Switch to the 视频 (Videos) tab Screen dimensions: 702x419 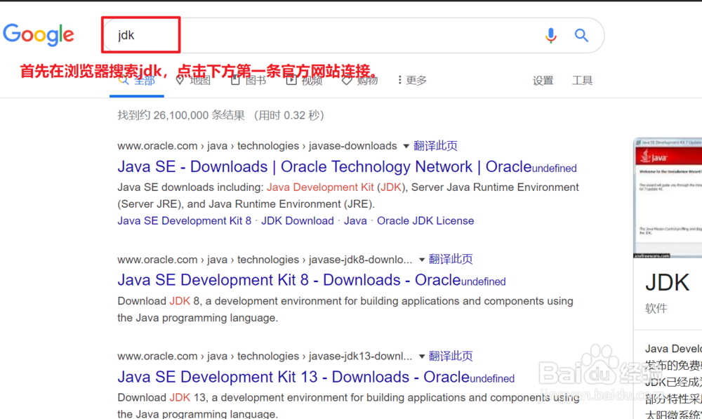coord(305,81)
